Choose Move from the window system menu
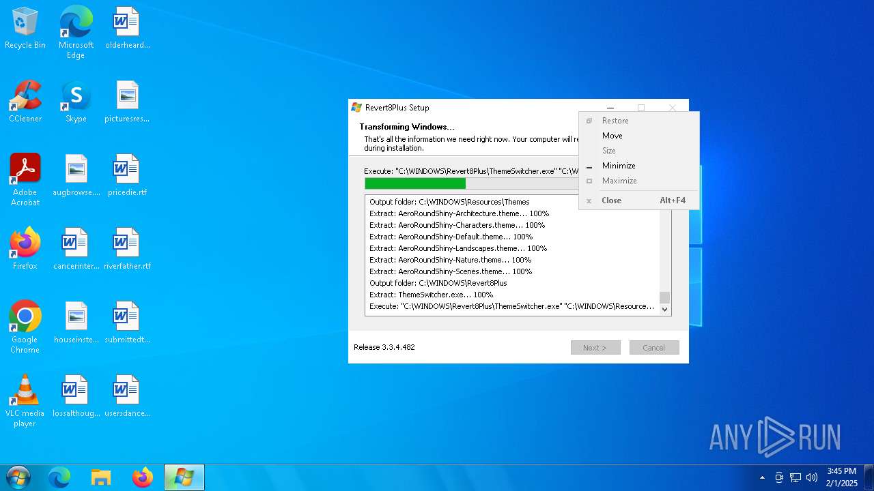The image size is (874, 491). click(638, 136)
